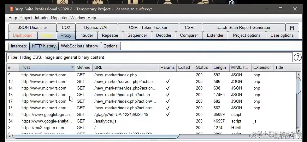Switch to the Repeater tab

click(x=110, y=35)
